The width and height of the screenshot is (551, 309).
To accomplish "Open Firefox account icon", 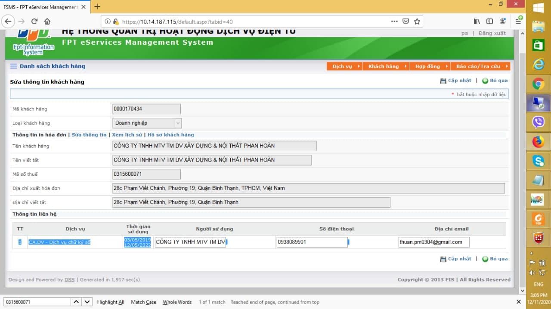I will click(502, 21).
